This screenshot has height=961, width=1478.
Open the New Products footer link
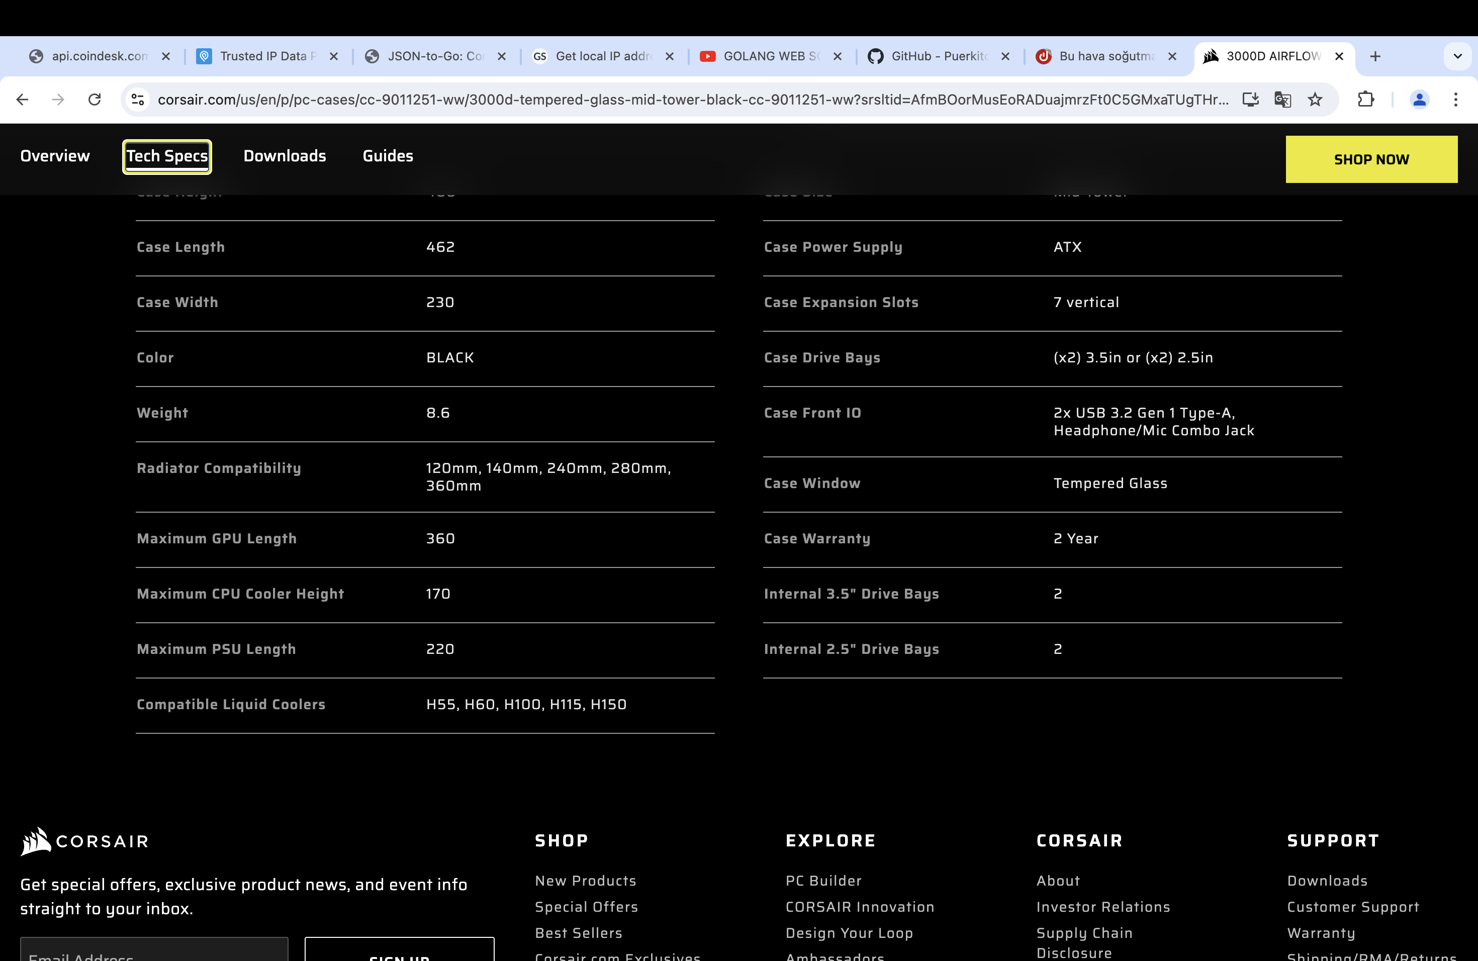[586, 881]
